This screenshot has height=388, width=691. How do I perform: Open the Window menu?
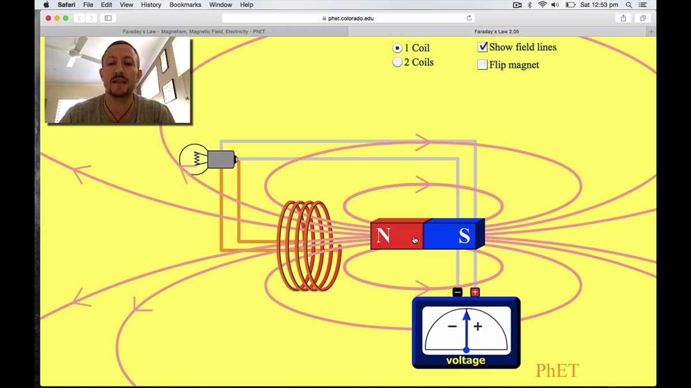(x=221, y=5)
